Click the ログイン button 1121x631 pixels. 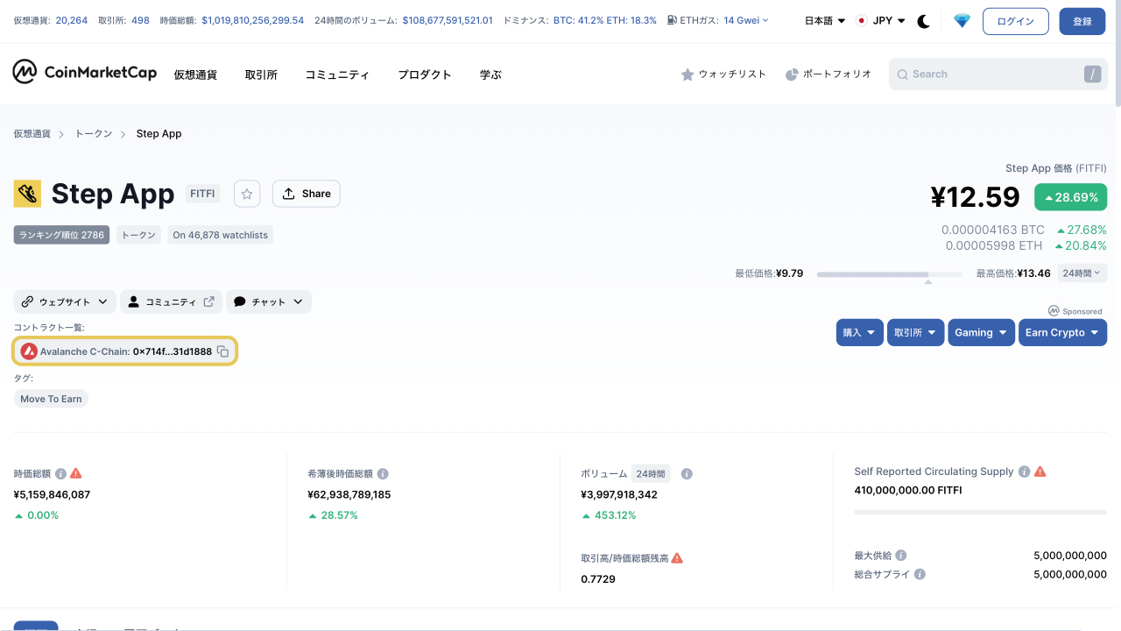pyautogui.click(x=1016, y=21)
